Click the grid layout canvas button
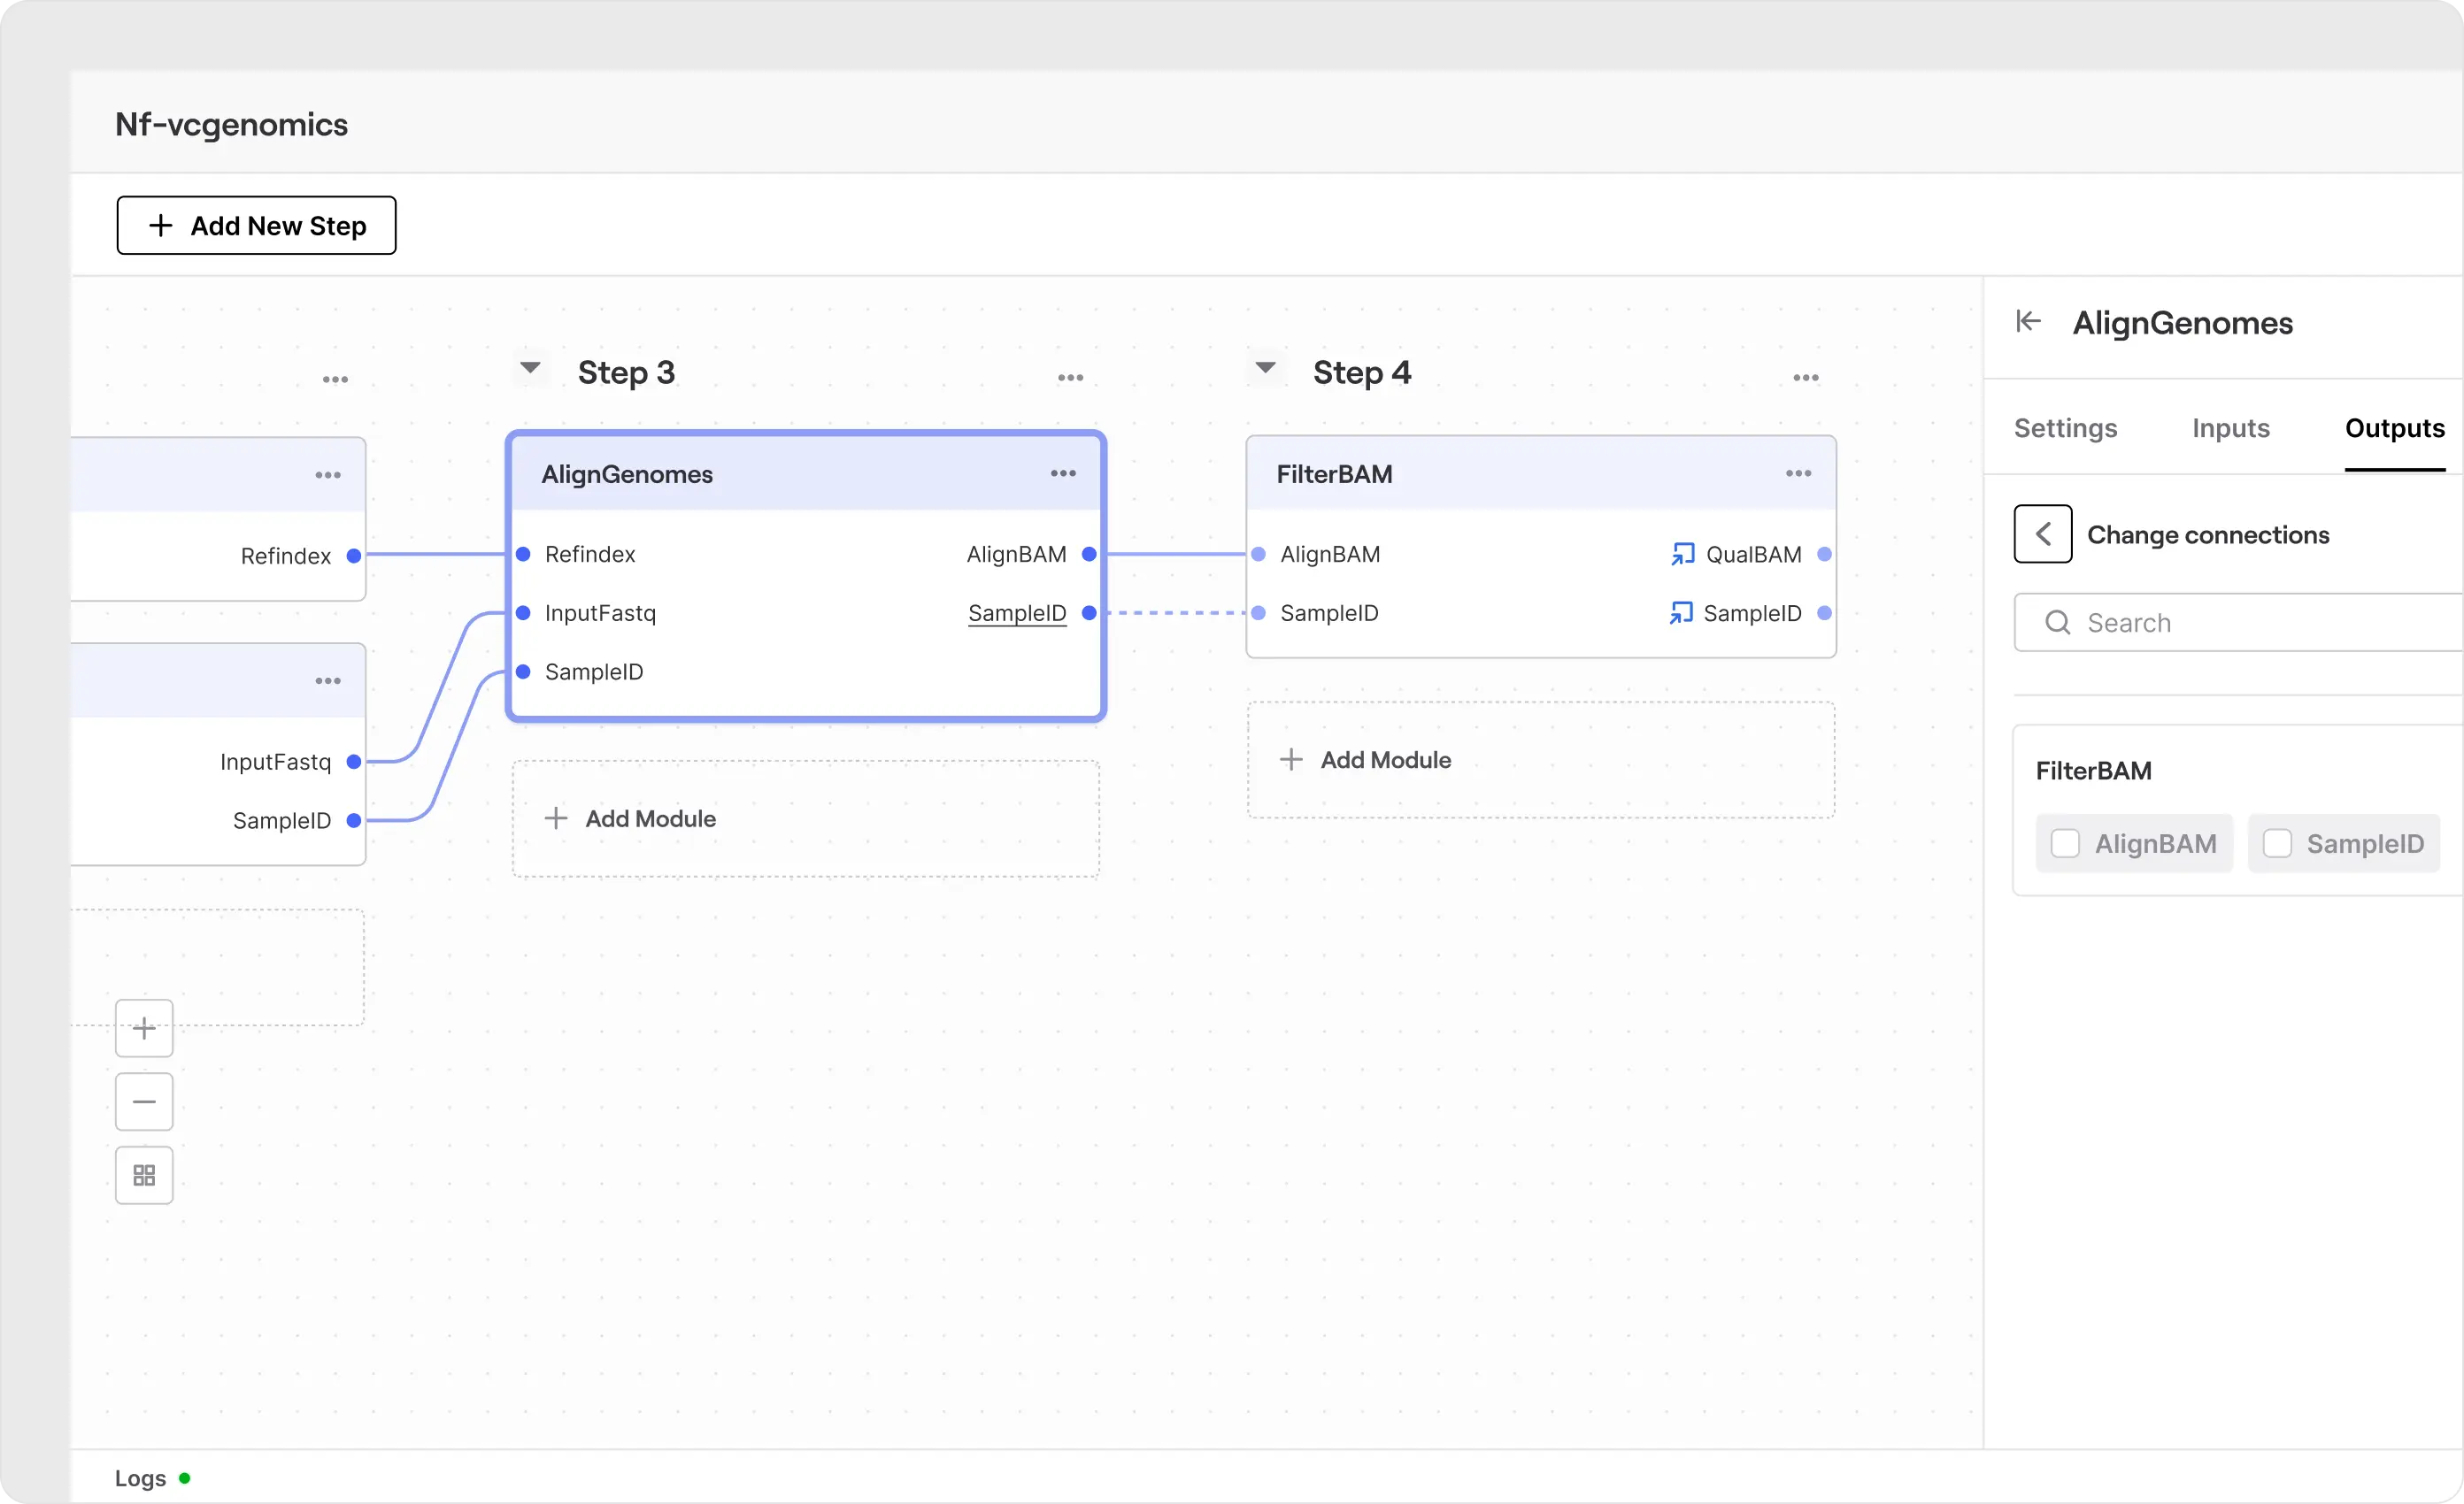The width and height of the screenshot is (2464, 1504). (x=144, y=1175)
